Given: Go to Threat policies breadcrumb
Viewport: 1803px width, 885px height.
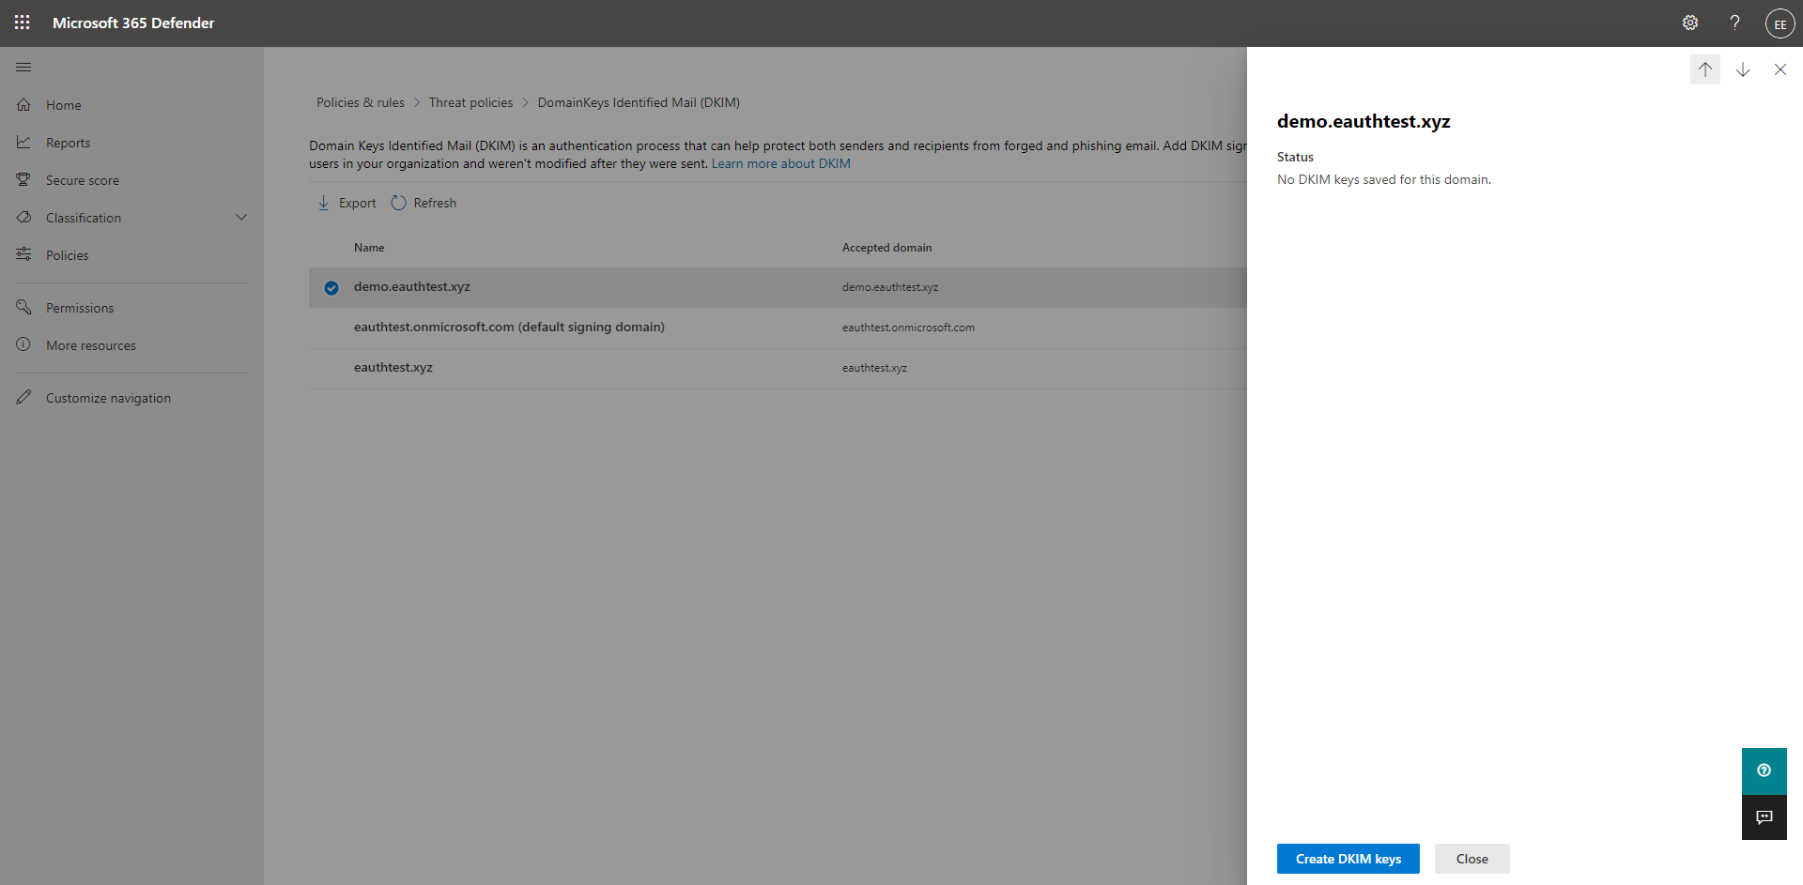Looking at the screenshot, I should [471, 102].
